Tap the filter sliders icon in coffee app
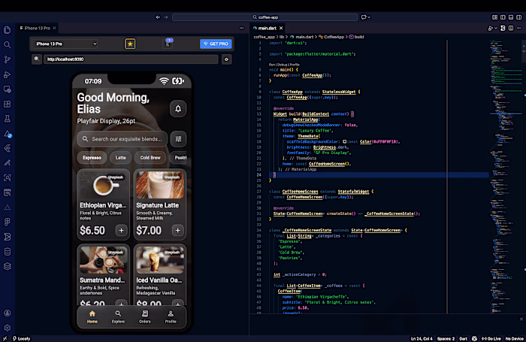 179,139
